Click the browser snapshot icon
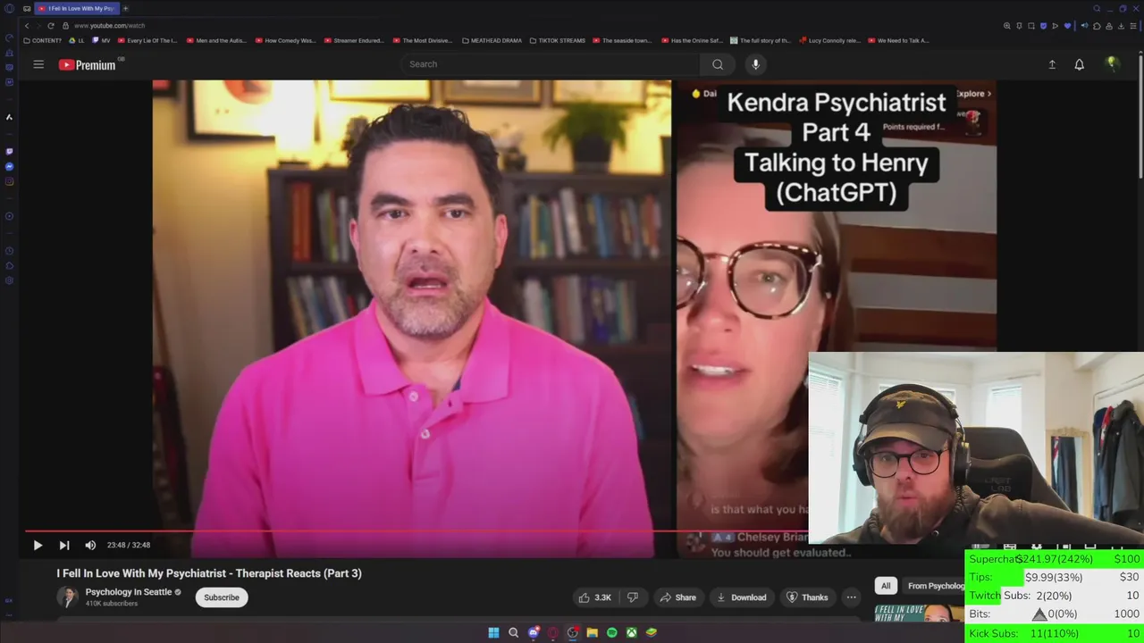The height and width of the screenshot is (643, 1144). (1031, 26)
